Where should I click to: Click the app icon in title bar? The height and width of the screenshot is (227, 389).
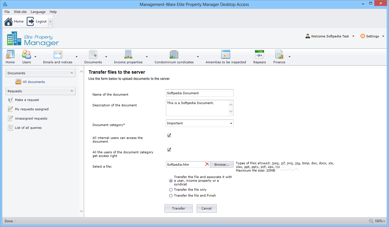5,4
